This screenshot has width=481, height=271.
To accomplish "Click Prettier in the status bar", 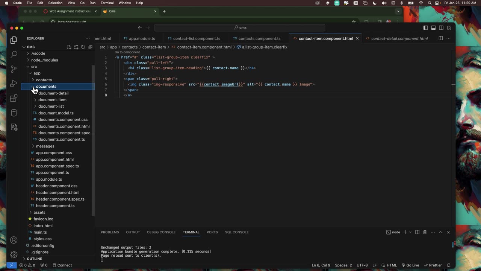I will point(433,265).
